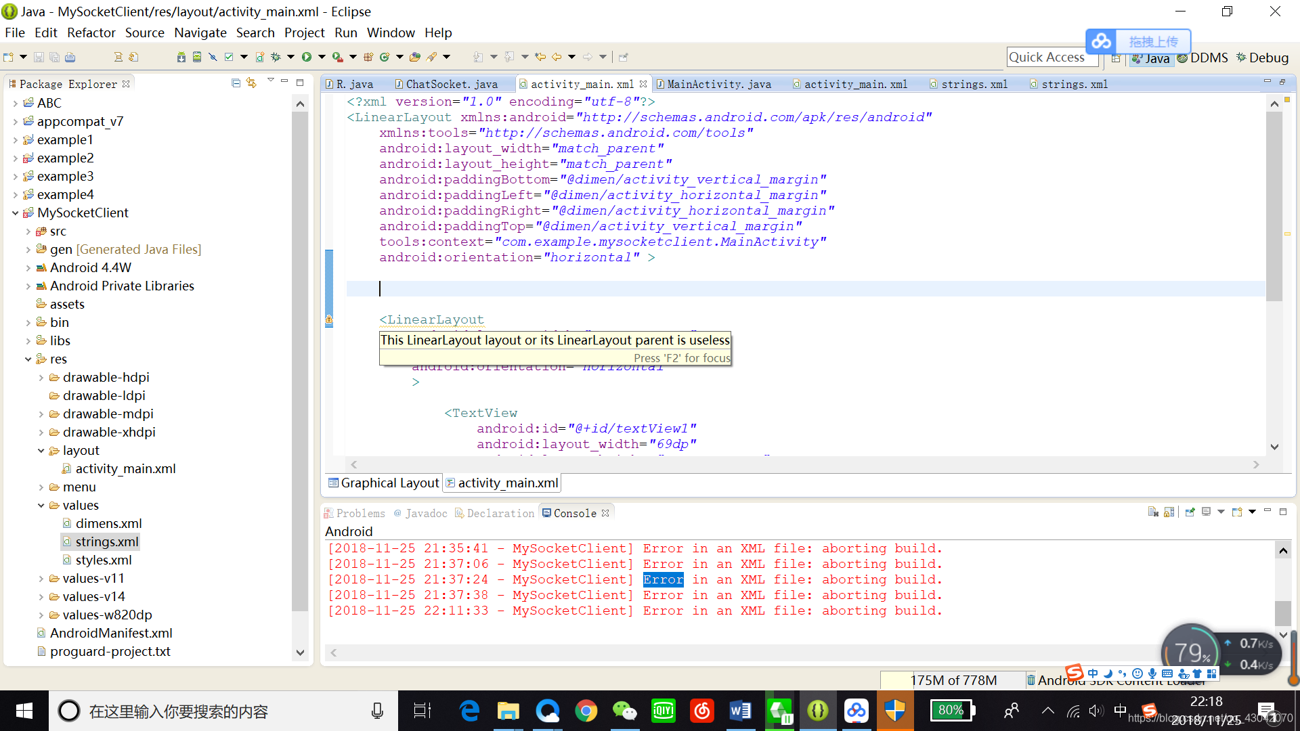The height and width of the screenshot is (731, 1300).
Task: Click Clear Console icon
Action: pyautogui.click(x=1154, y=512)
